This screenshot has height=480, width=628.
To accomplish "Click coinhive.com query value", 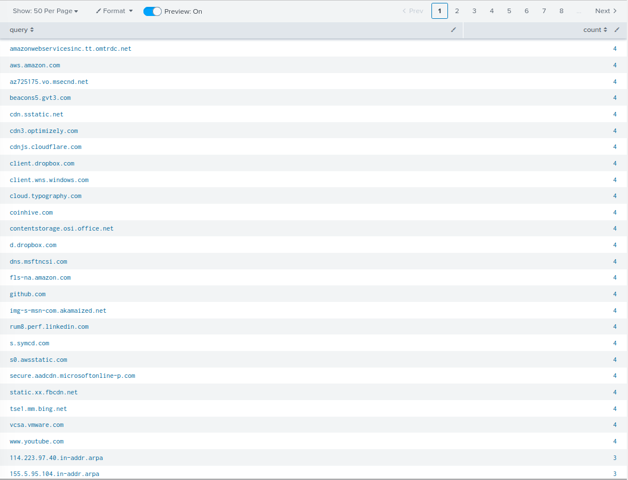I will click(x=31, y=212).
